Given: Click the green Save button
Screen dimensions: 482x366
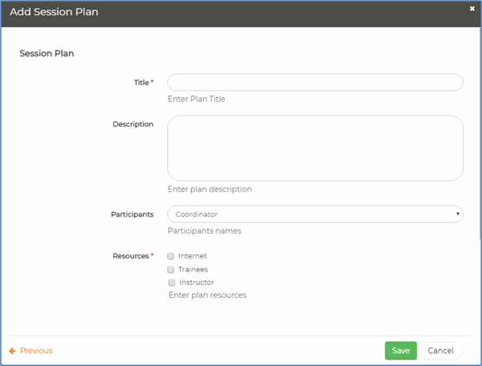Looking at the screenshot, I should (401, 351).
